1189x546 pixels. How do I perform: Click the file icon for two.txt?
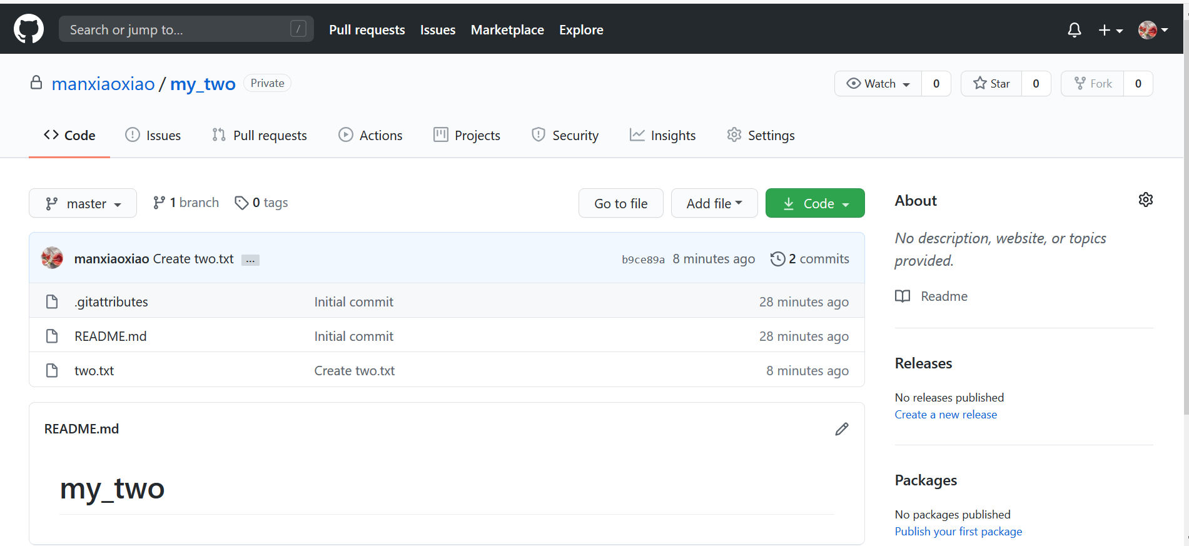tap(52, 370)
